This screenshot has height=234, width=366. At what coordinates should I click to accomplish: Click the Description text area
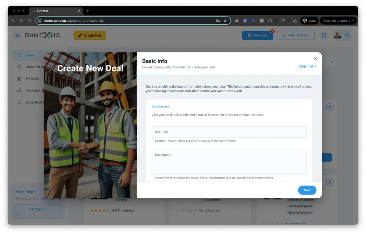(x=229, y=162)
